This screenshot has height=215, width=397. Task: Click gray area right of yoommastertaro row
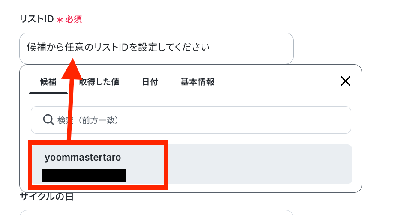pyautogui.click(x=257, y=164)
